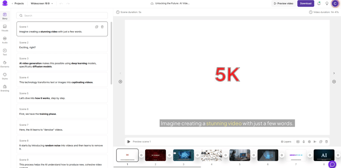Click the Scene duration: 5s label
This screenshot has width=341, height=168.
coord(129,12)
